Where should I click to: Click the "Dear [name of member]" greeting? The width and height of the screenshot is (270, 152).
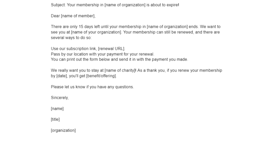point(73,16)
